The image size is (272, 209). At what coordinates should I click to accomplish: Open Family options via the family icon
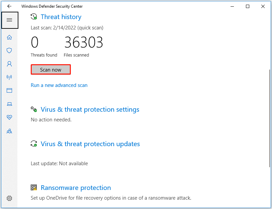coord(9,131)
